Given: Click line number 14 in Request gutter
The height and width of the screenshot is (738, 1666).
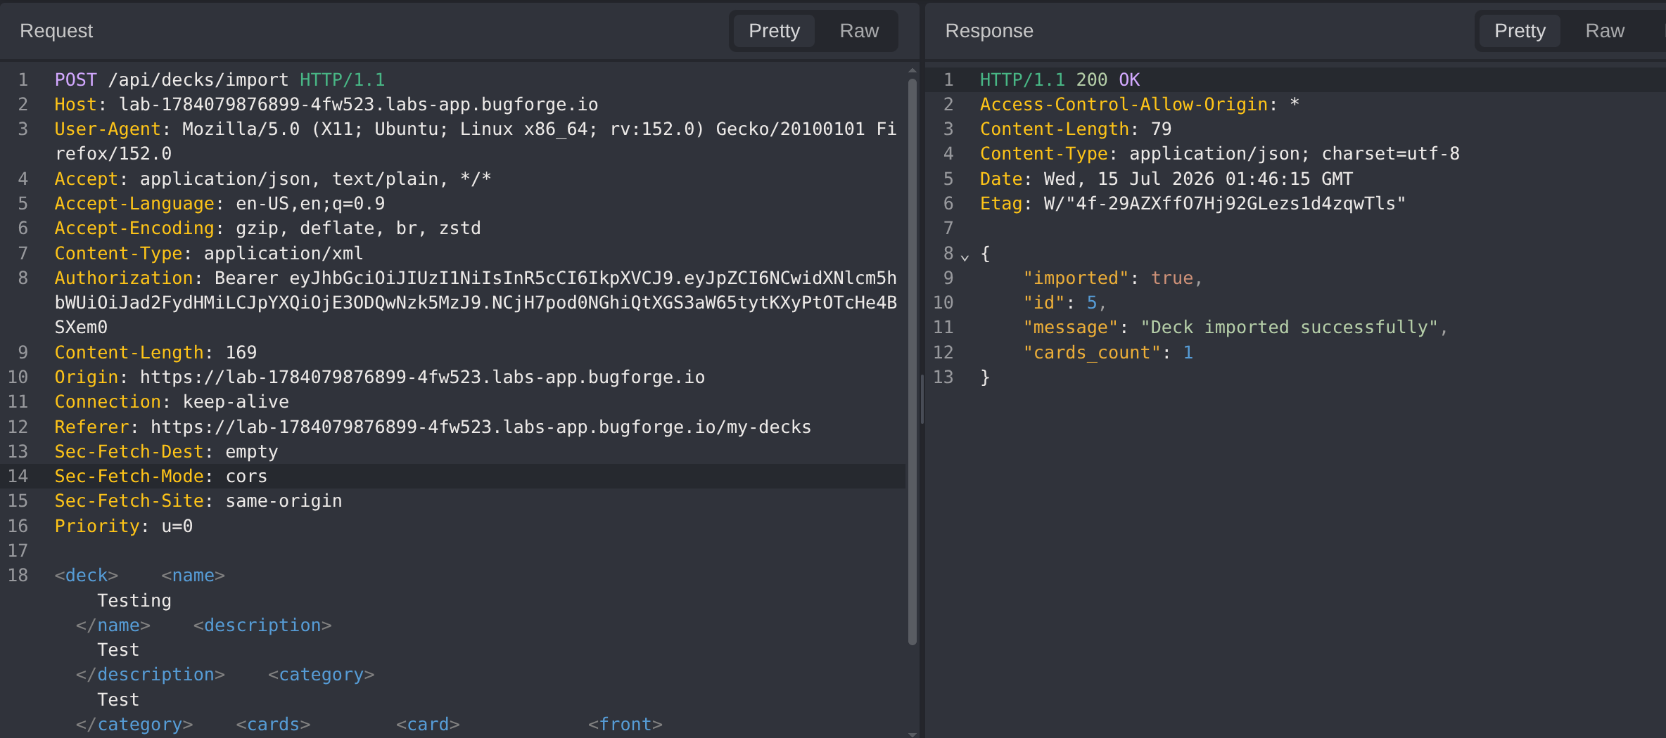Looking at the screenshot, I should (x=18, y=477).
